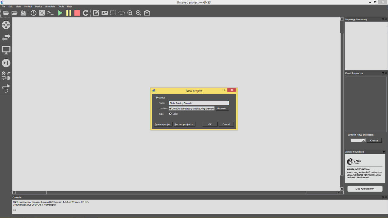The height and width of the screenshot is (218, 388).
Task: Suspend all devices with yellow pause button
Action: (69, 13)
